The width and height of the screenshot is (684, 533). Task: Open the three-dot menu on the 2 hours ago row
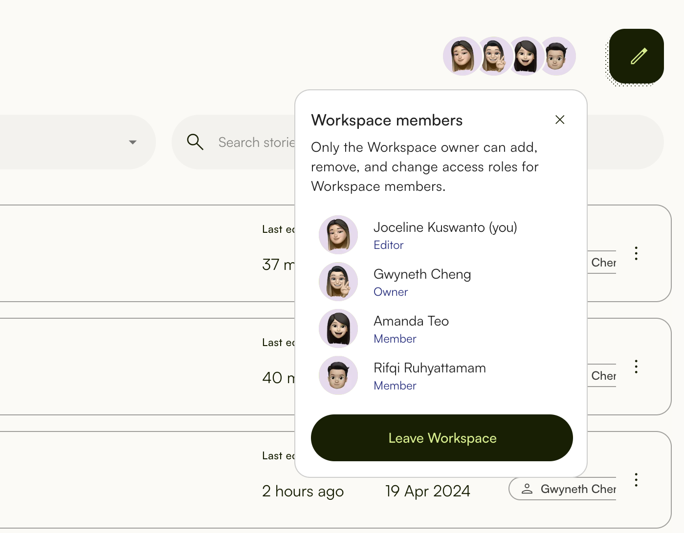tap(636, 480)
